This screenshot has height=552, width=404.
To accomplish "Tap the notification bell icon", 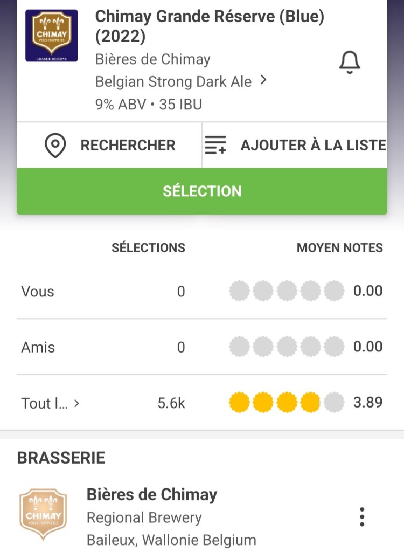I will [350, 63].
